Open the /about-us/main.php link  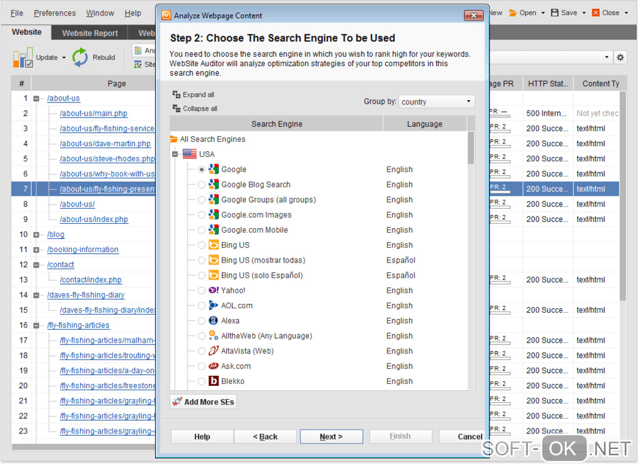coord(94,113)
